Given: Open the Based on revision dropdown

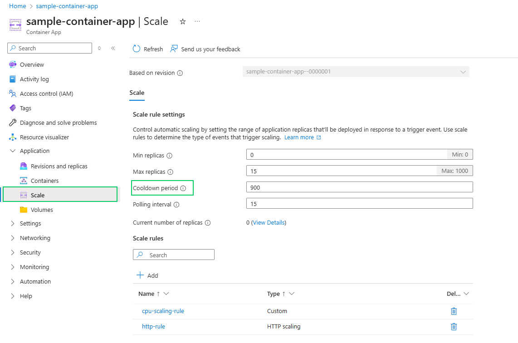Looking at the screenshot, I should [356, 72].
